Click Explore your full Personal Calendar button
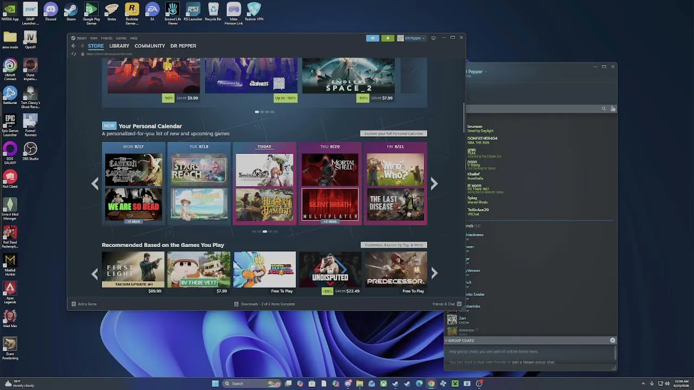 394,133
